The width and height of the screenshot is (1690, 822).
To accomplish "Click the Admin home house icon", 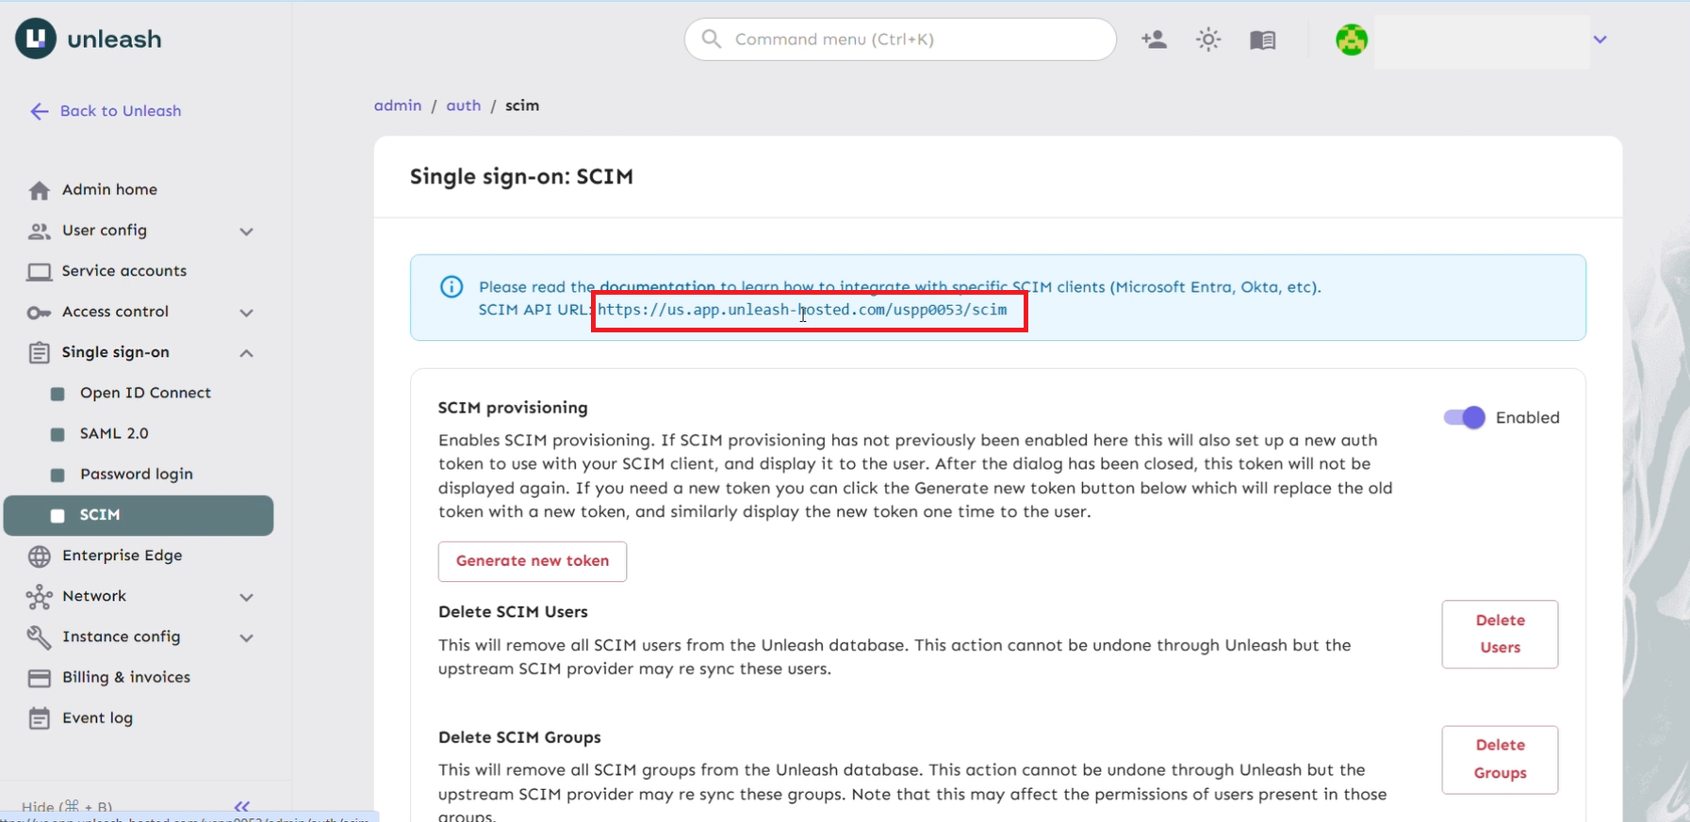I will pyautogui.click(x=39, y=190).
